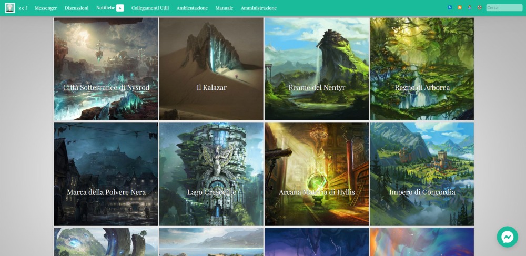Open the Lago Crescente tile

[x=211, y=174]
